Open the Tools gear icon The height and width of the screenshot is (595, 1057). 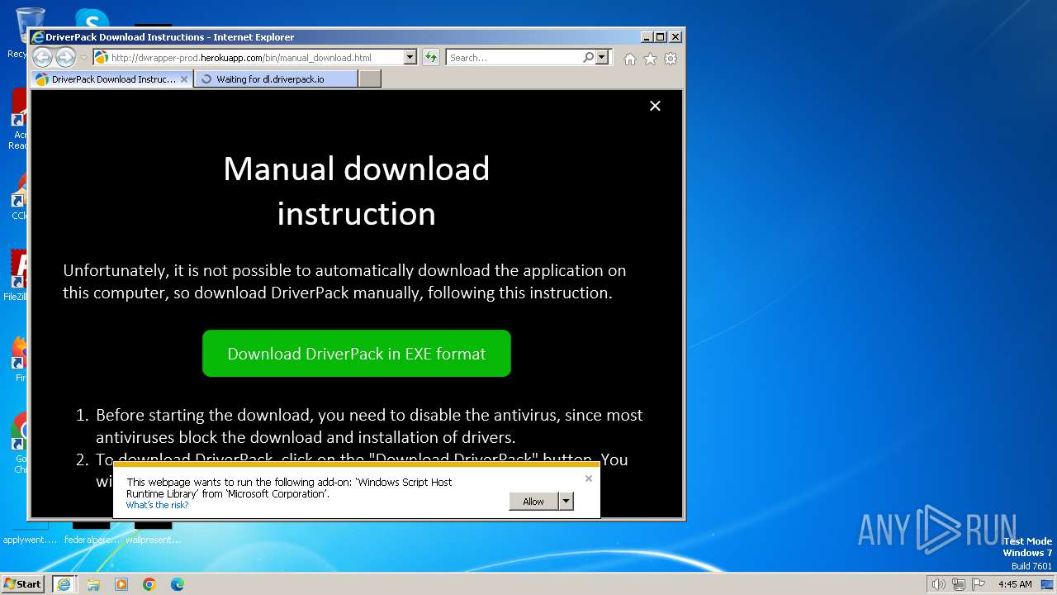tap(671, 59)
